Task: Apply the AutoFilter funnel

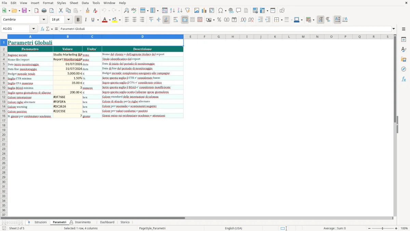Action: pos(188,11)
